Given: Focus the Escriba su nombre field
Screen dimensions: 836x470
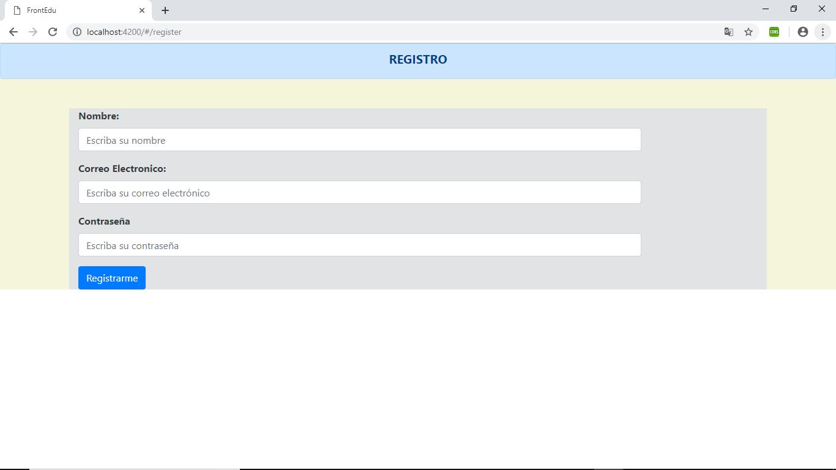Looking at the screenshot, I should tap(360, 140).
